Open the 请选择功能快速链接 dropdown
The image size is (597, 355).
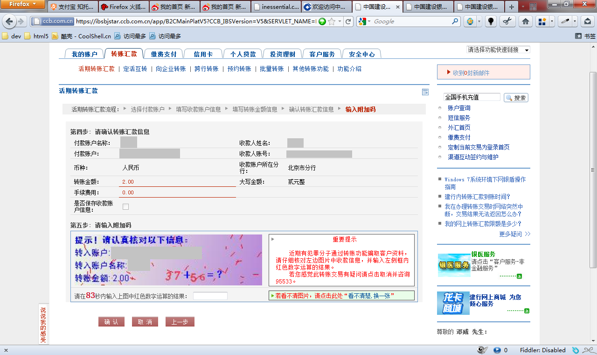tap(498, 50)
